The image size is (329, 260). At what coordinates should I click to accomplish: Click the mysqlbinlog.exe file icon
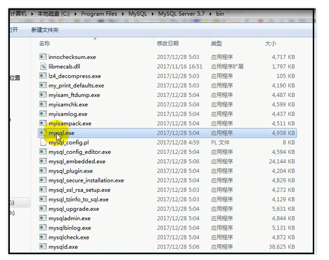[43, 228]
